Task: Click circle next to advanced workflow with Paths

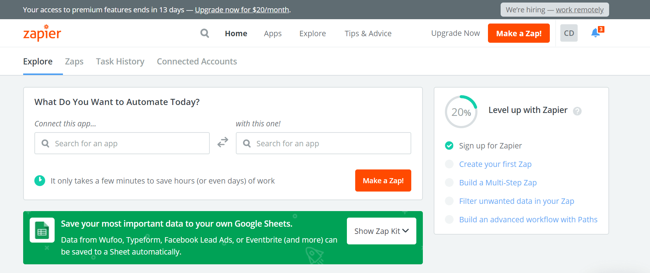Action: pos(449,219)
